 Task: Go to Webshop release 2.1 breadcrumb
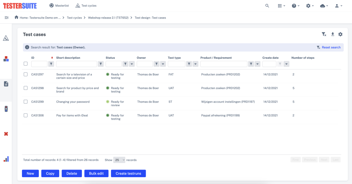tap(108, 18)
